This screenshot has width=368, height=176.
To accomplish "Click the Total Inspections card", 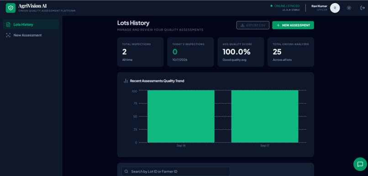I will pyautogui.click(x=140, y=52).
